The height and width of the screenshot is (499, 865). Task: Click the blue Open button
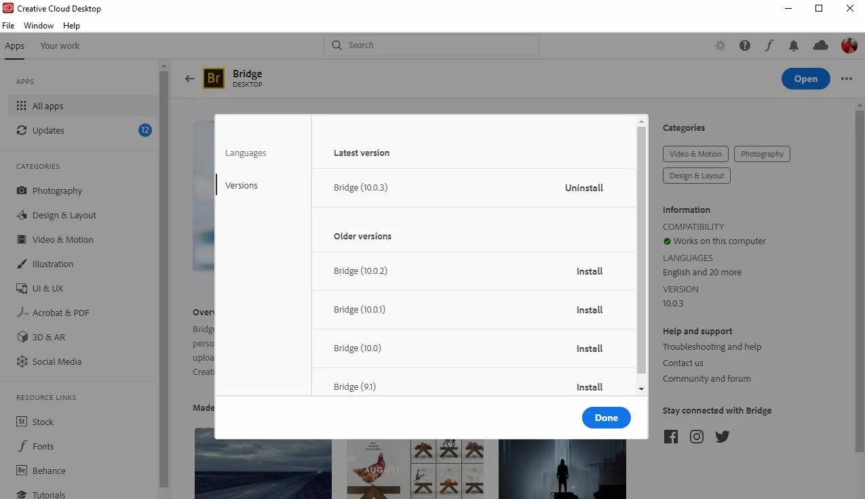coord(806,79)
